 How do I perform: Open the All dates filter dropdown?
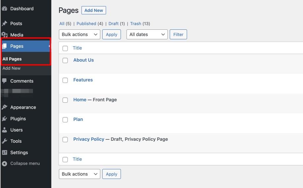click(x=147, y=34)
